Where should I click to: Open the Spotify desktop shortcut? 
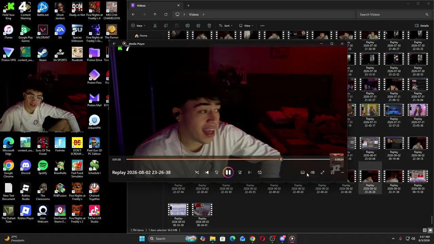coord(43,168)
